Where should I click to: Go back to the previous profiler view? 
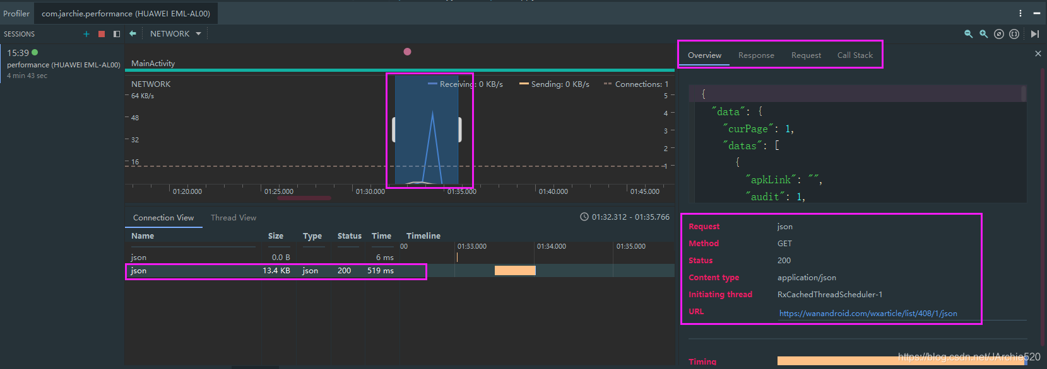tap(133, 34)
